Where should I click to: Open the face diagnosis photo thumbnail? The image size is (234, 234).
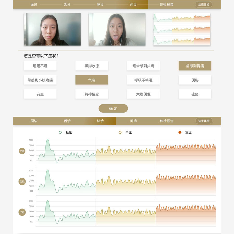coord(52,29)
